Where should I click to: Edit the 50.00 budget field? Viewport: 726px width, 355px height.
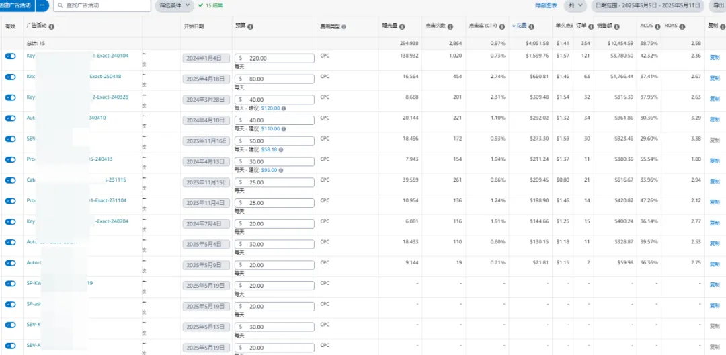[x=274, y=141]
